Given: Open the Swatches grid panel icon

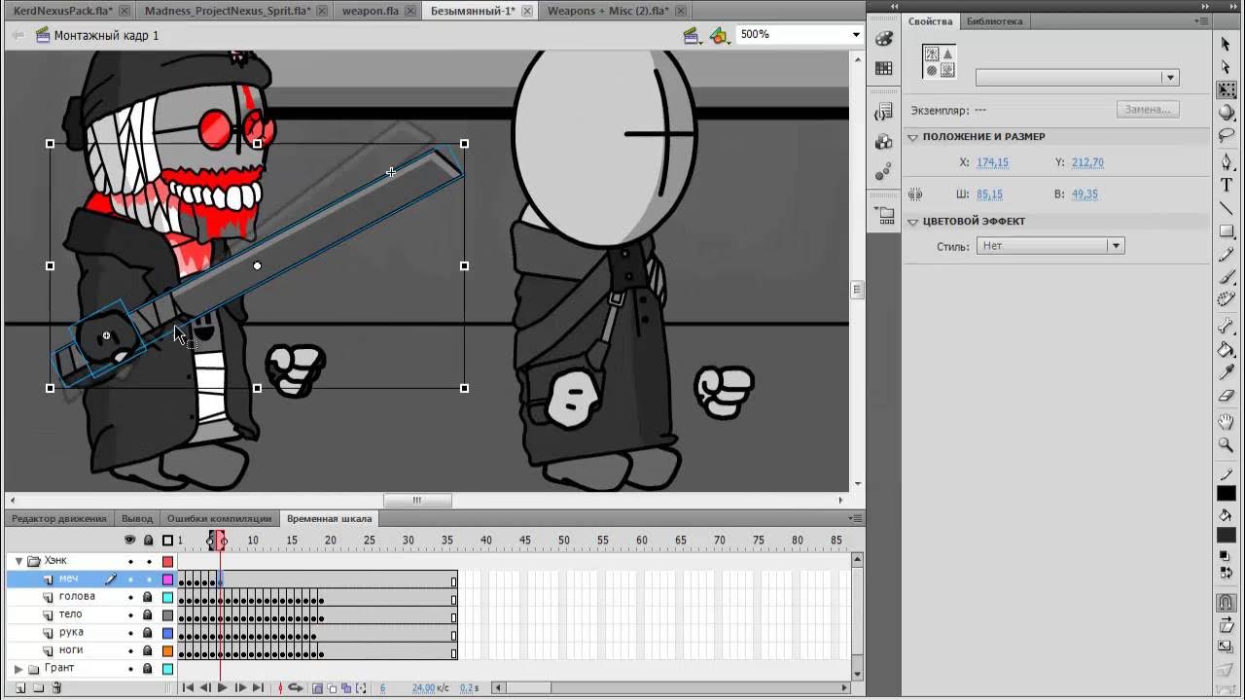Looking at the screenshot, I should (x=883, y=68).
